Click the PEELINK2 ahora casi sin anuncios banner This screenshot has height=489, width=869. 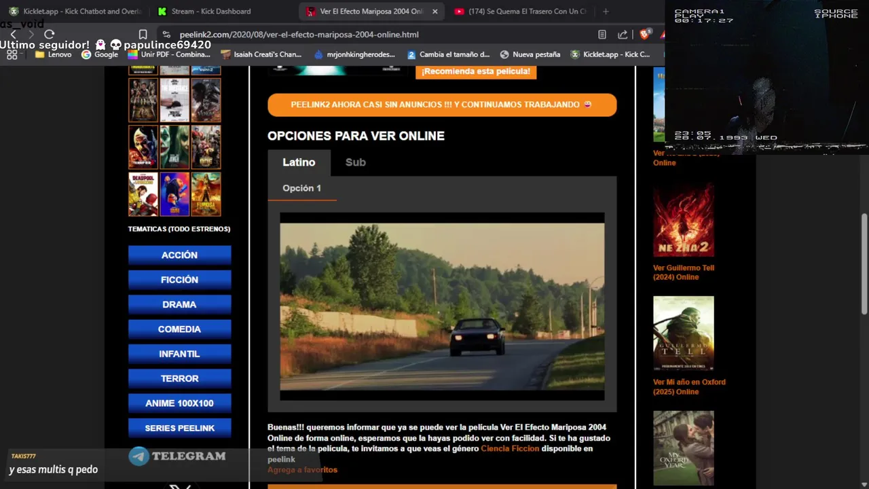point(442,105)
